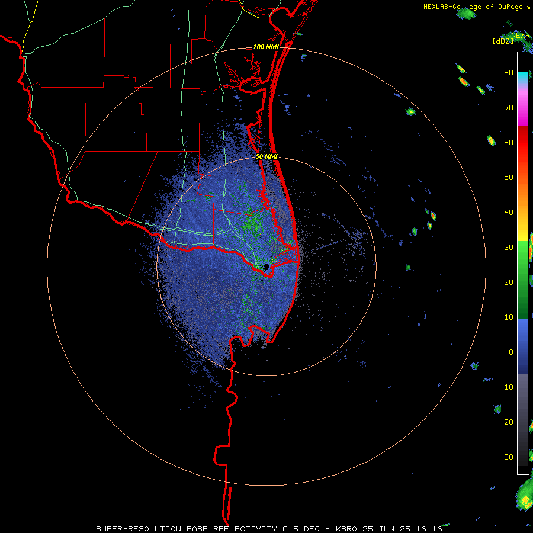Click the "20" value on dBZ scale
Image resolution: width=533 pixels, height=533 pixels.
click(x=509, y=282)
